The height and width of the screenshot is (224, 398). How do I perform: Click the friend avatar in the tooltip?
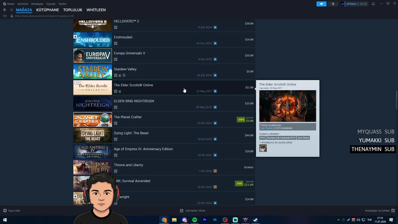pos(263,148)
